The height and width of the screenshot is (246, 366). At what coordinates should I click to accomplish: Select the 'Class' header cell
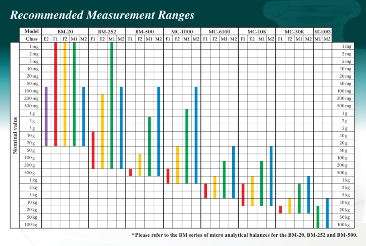point(31,39)
